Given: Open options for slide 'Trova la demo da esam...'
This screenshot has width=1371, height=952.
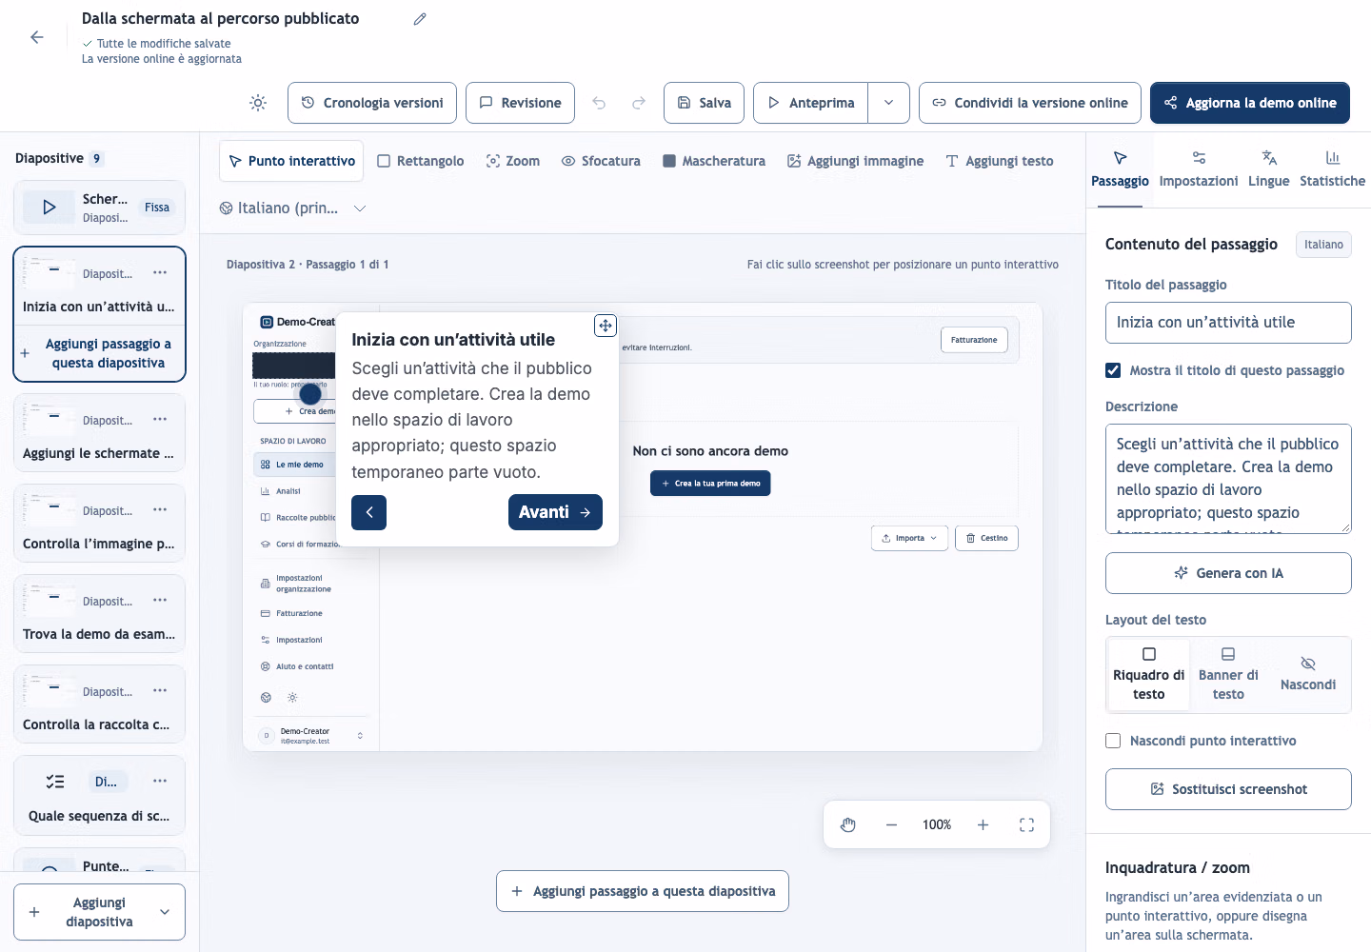Looking at the screenshot, I should tap(160, 601).
